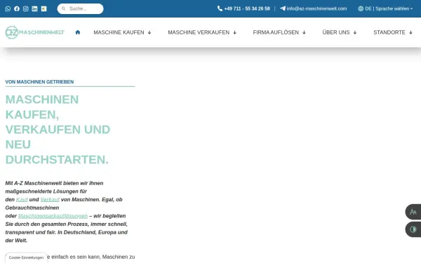Focus the Suche search field
421x263 pixels.
click(x=80, y=8)
